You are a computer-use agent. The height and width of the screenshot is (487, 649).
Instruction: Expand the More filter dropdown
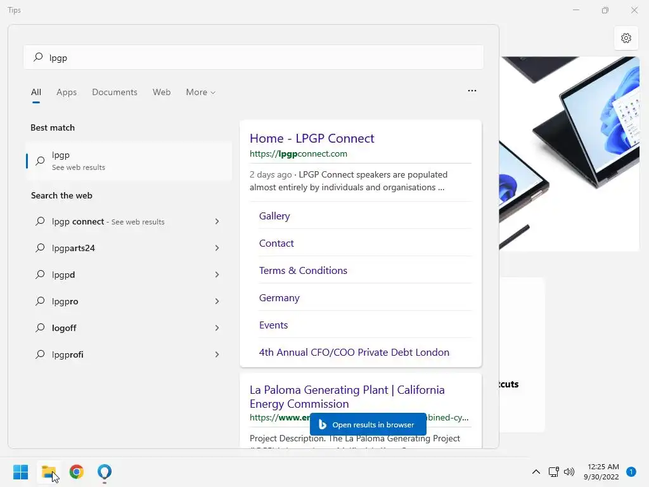click(201, 93)
